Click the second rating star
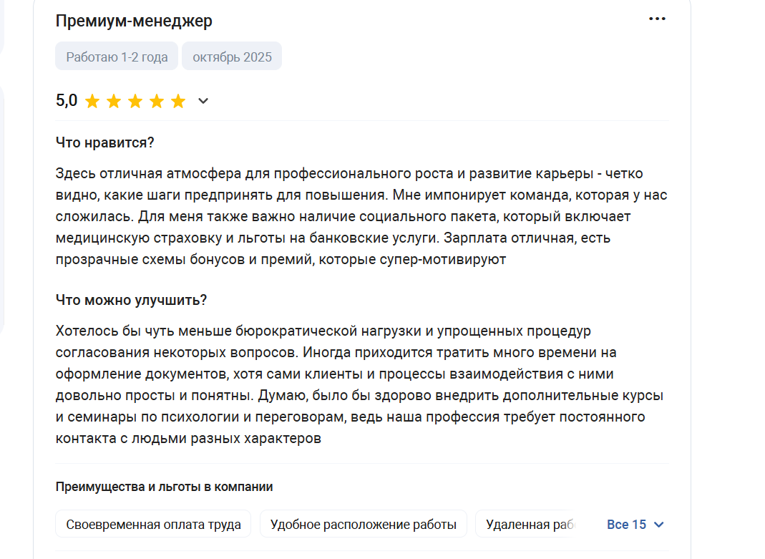This screenshot has height=559, width=765. (x=113, y=101)
